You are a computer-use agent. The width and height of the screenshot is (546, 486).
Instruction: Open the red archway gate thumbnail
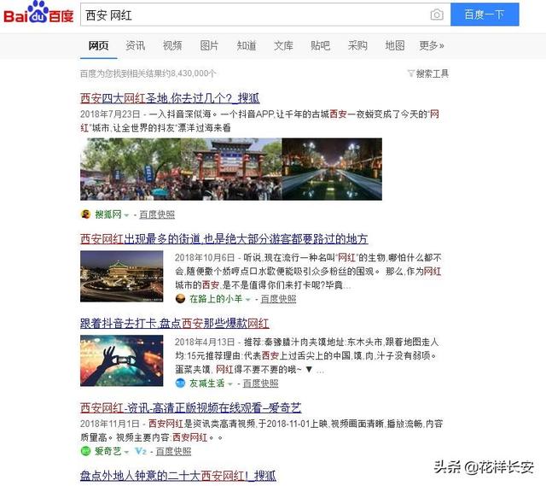point(231,169)
